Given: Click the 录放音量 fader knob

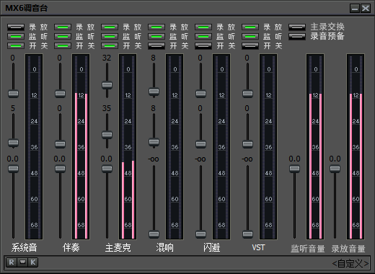Looking at the screenshot, I should tap(335, 169).
